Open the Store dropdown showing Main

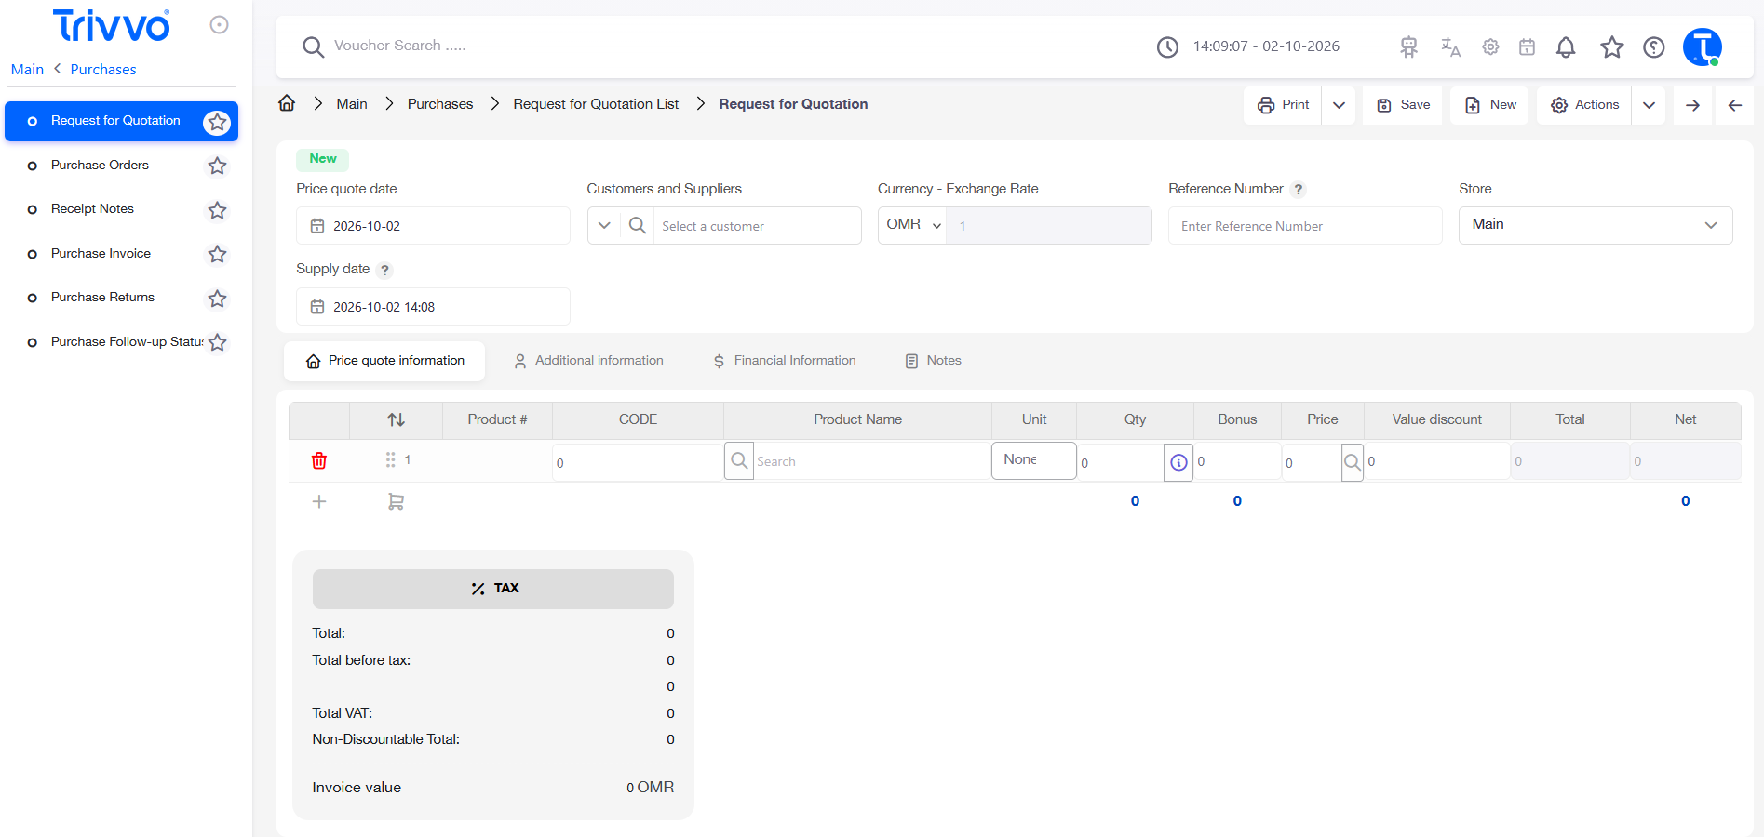tap(1596, 225)
